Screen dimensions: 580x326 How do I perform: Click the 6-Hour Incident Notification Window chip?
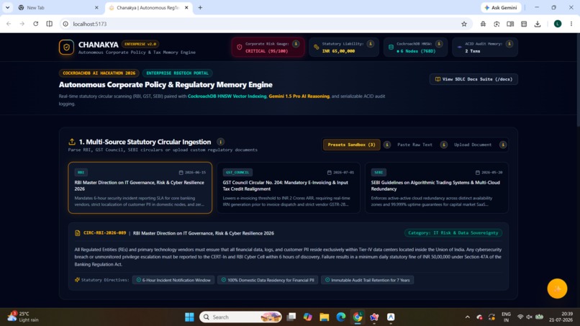click(x=173, y=280)
